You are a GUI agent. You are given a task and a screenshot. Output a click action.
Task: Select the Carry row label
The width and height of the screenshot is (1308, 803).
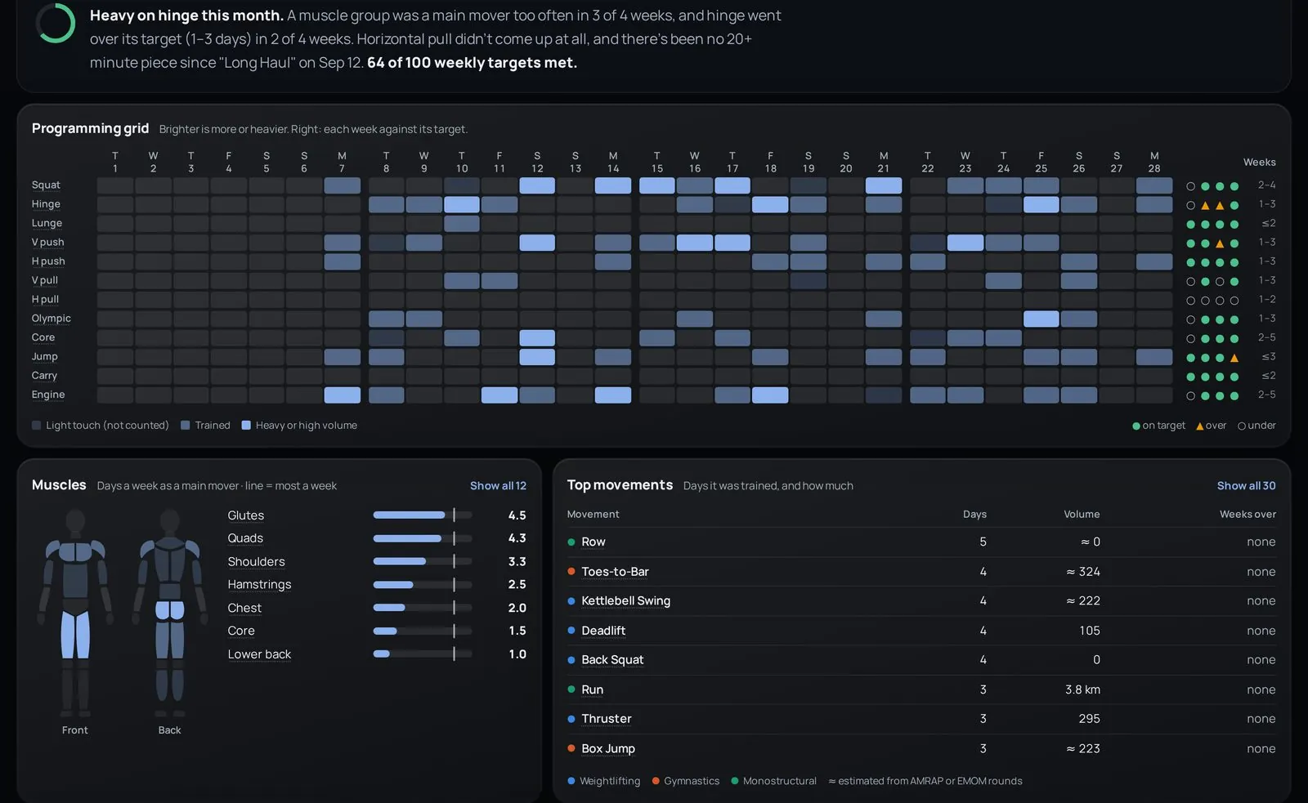pyautogui.click(x=44, y=376)
